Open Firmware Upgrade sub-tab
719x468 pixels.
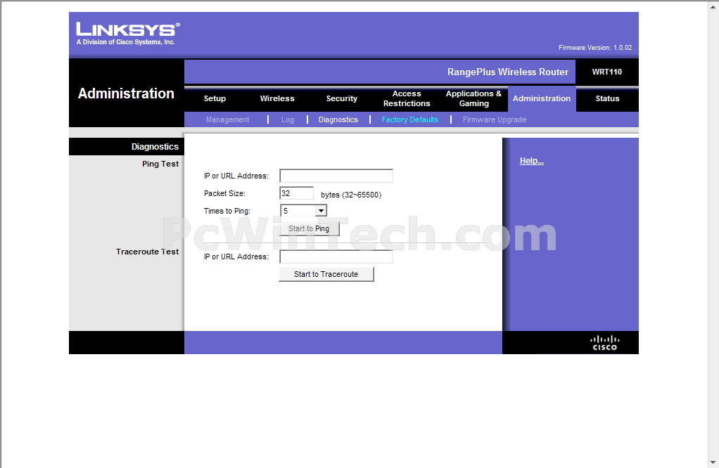(495, 119)
